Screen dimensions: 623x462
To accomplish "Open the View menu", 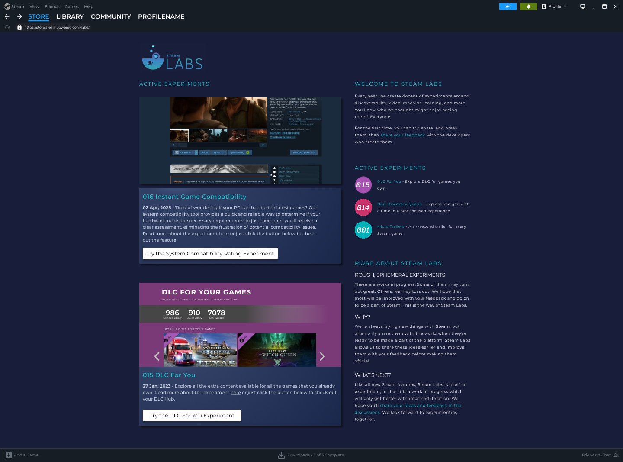I will [x=34, y=6].
